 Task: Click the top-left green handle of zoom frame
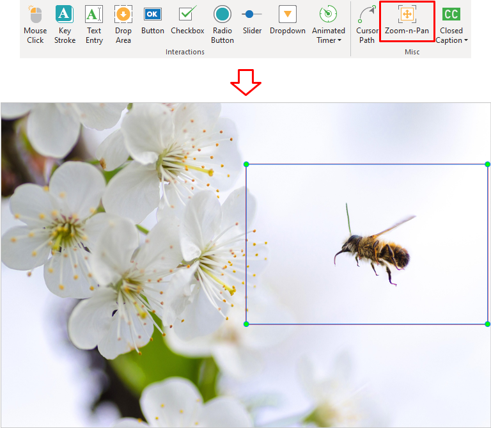[246, 164]
